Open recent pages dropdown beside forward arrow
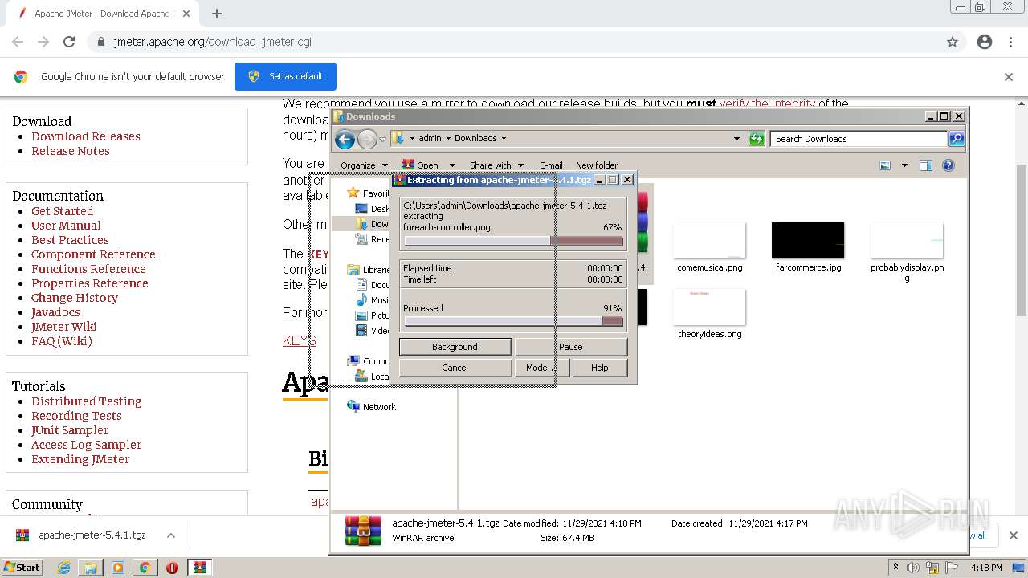 (383, 139)
